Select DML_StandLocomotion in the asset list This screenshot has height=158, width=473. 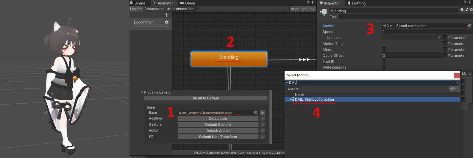(314, 99)
